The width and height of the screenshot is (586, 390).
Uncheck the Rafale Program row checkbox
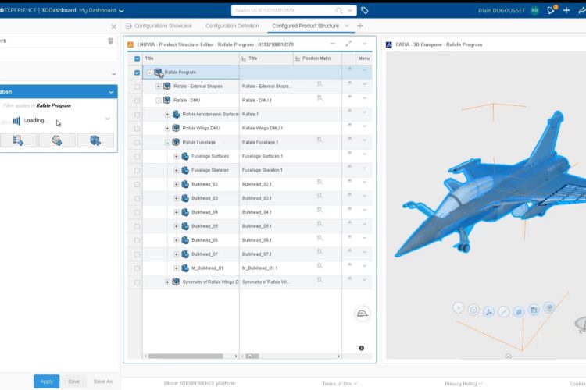137,73
